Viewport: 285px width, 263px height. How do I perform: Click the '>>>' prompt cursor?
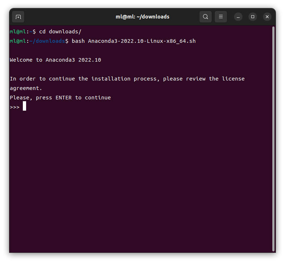point(24,106)
